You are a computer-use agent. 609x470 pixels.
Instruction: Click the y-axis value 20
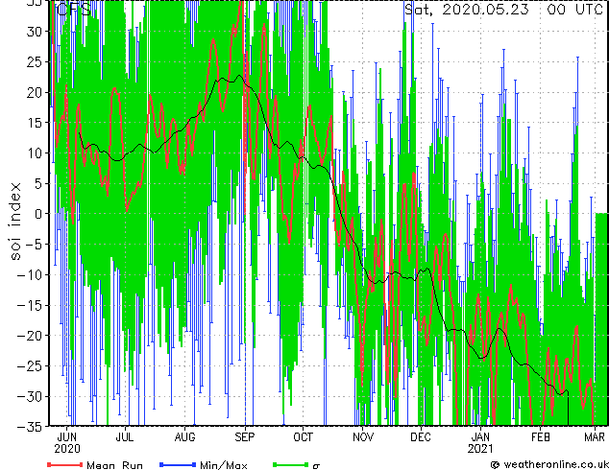(34, 93)
